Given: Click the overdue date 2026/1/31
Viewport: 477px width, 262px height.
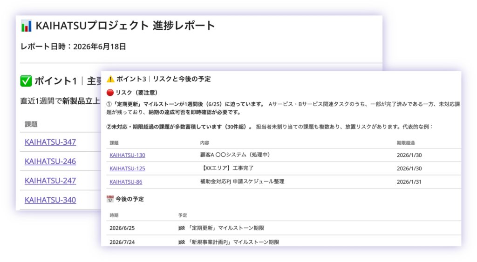Looking at the screenshot, I should click(x=409, y=182).
